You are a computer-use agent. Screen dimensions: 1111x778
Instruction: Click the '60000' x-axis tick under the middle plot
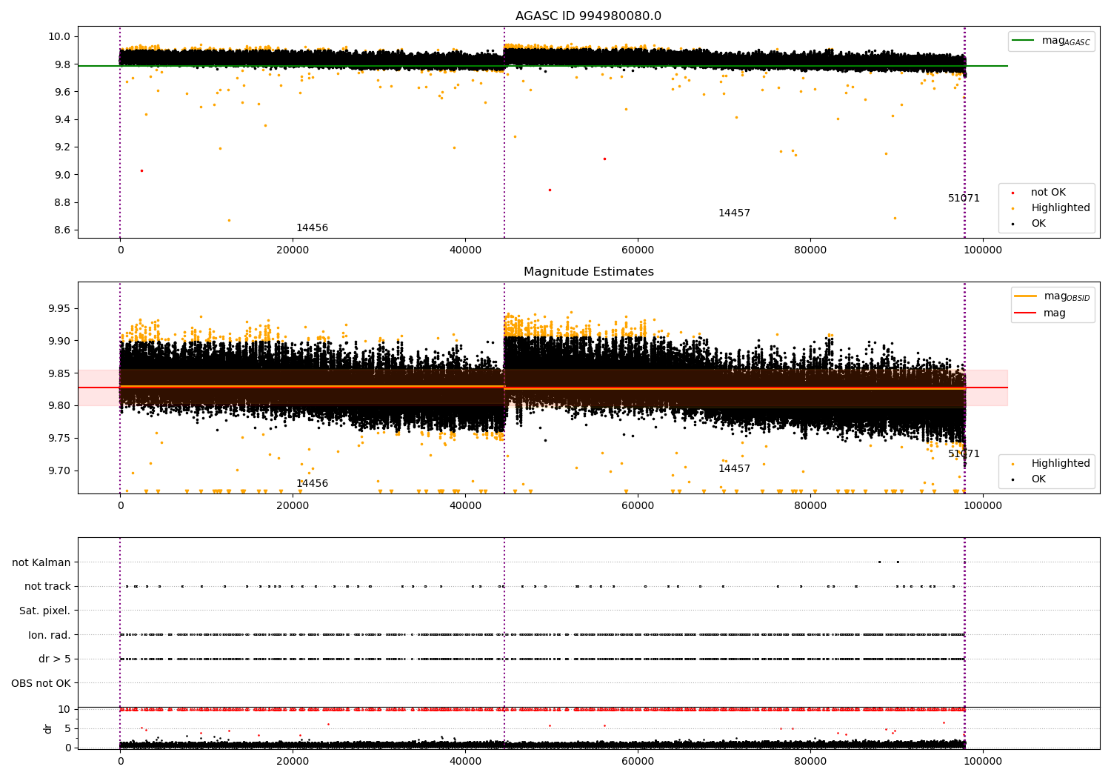pos(638,506)
